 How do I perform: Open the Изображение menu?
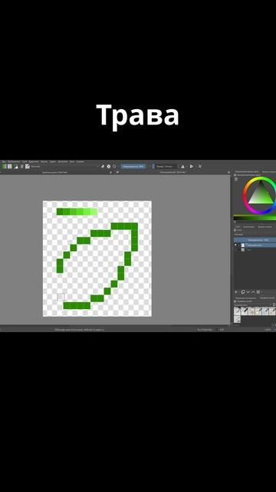14,161
